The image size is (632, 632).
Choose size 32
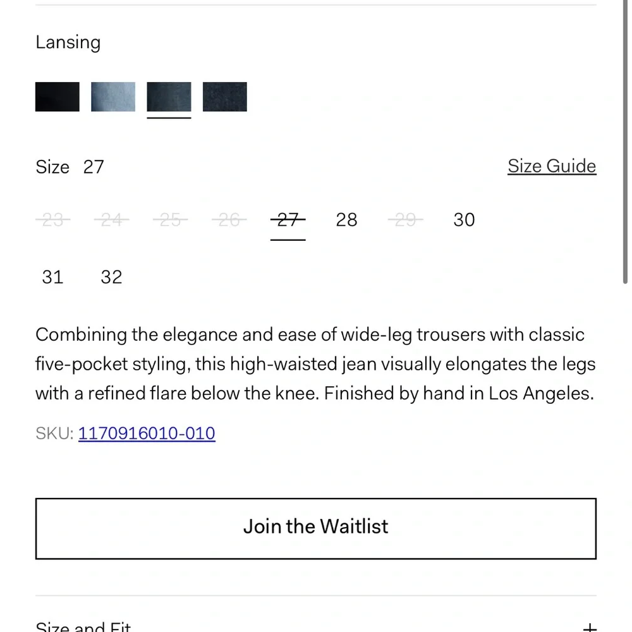pyautogui.click(x=111, y=277)
